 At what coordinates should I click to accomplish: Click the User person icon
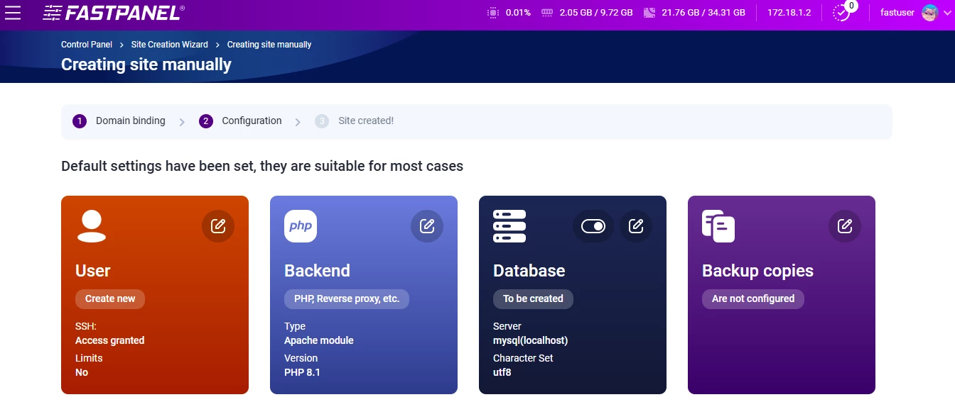[x=91, y=226]
